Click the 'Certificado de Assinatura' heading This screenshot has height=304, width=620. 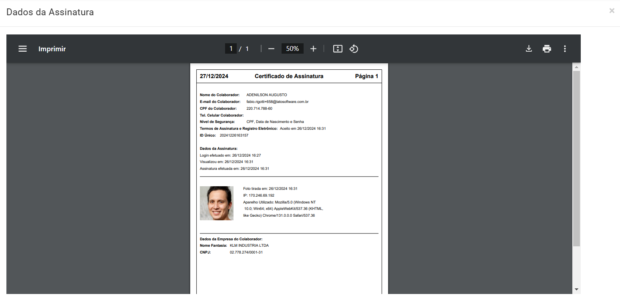[x=289, y=76]
